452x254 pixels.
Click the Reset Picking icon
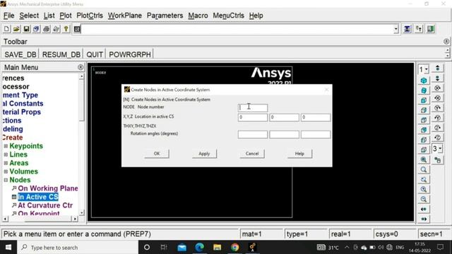click(x=419, y=29)
